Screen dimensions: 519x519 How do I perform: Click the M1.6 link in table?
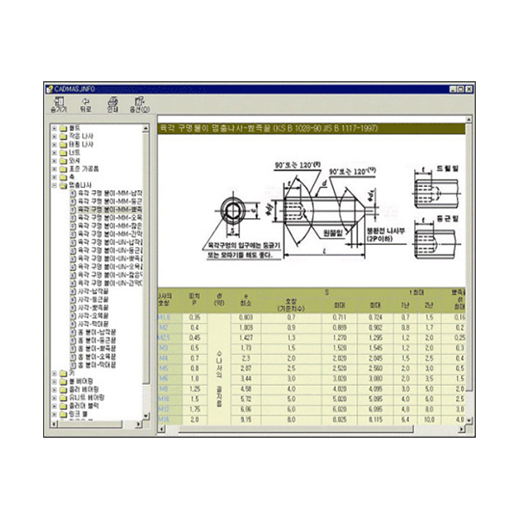click(x=163, y=318)
